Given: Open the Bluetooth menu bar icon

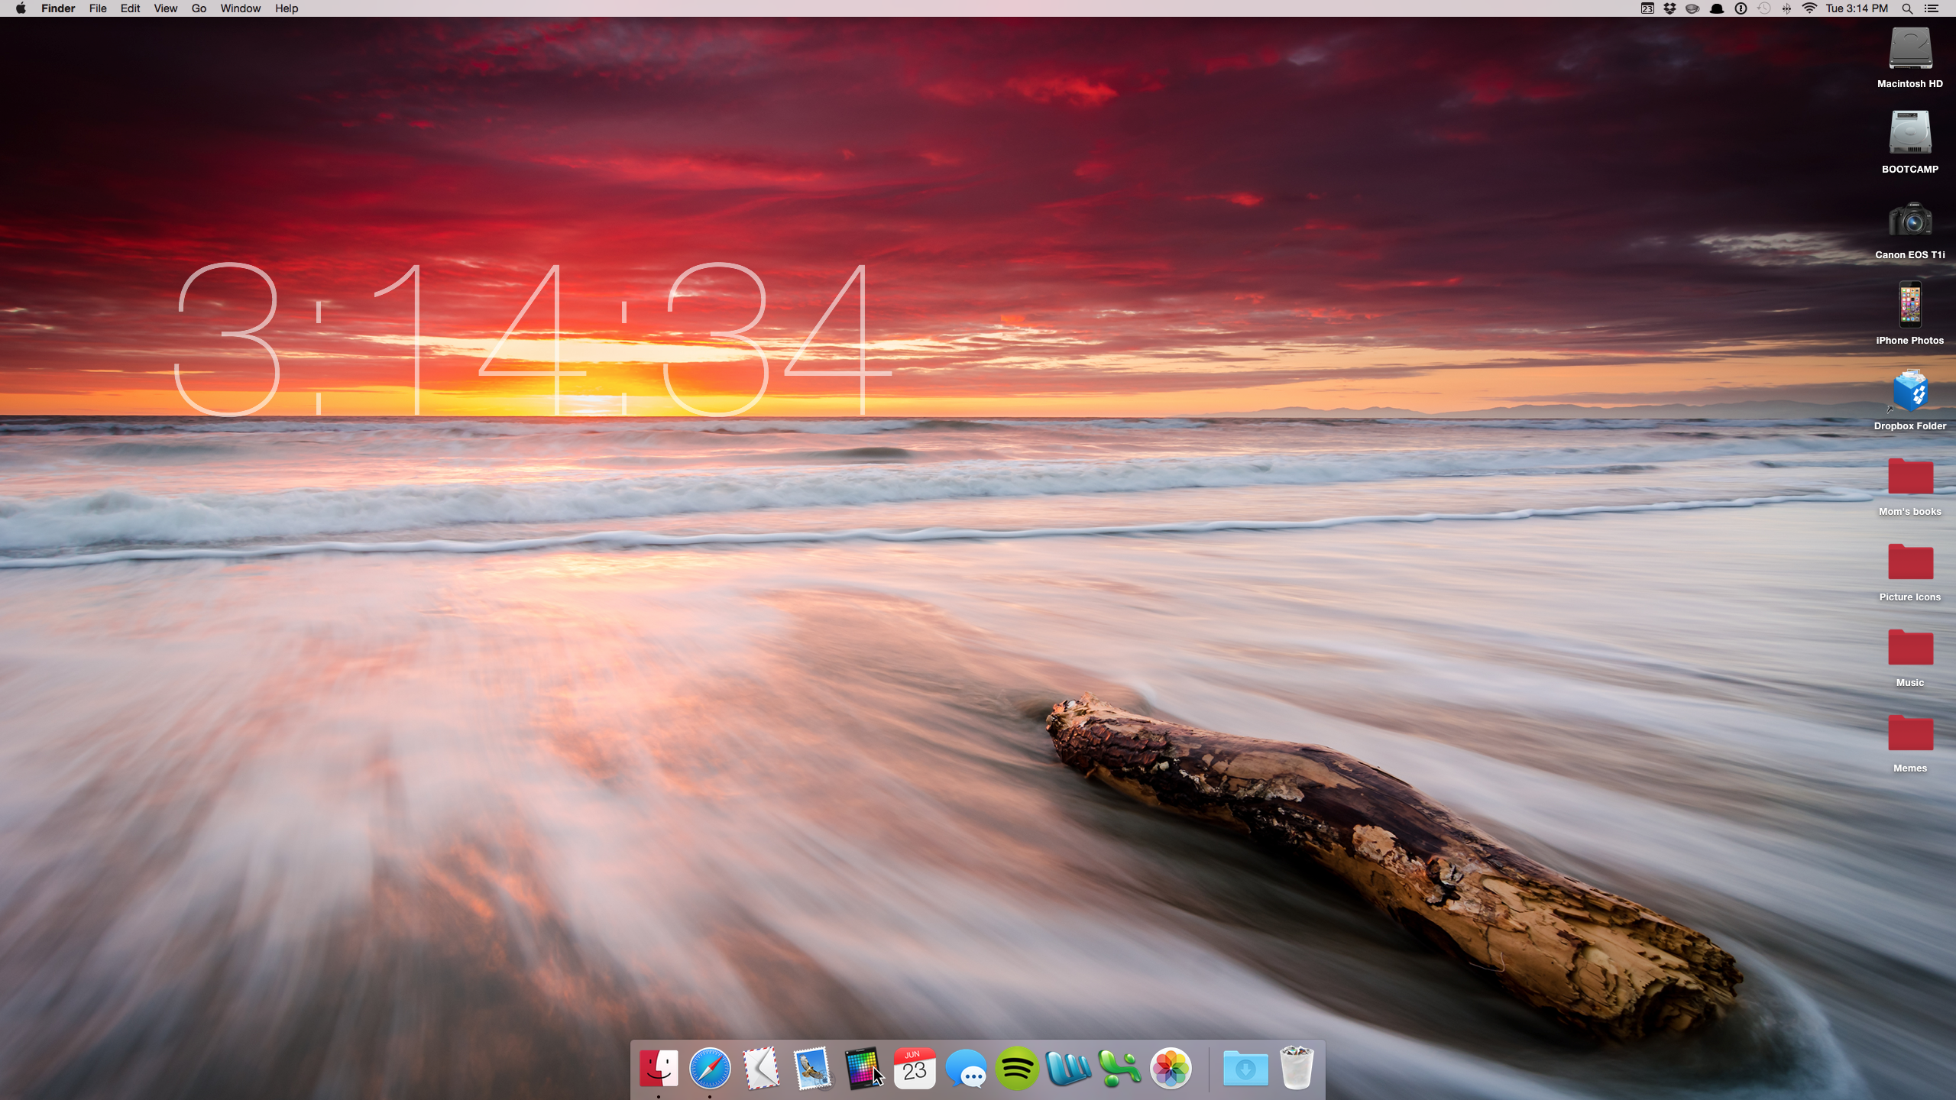Looking at the screenshot, I should tap(1786, 8).
